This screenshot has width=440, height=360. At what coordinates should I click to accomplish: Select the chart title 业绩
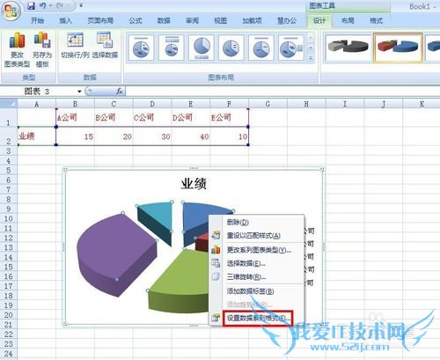tap(194, 184)
